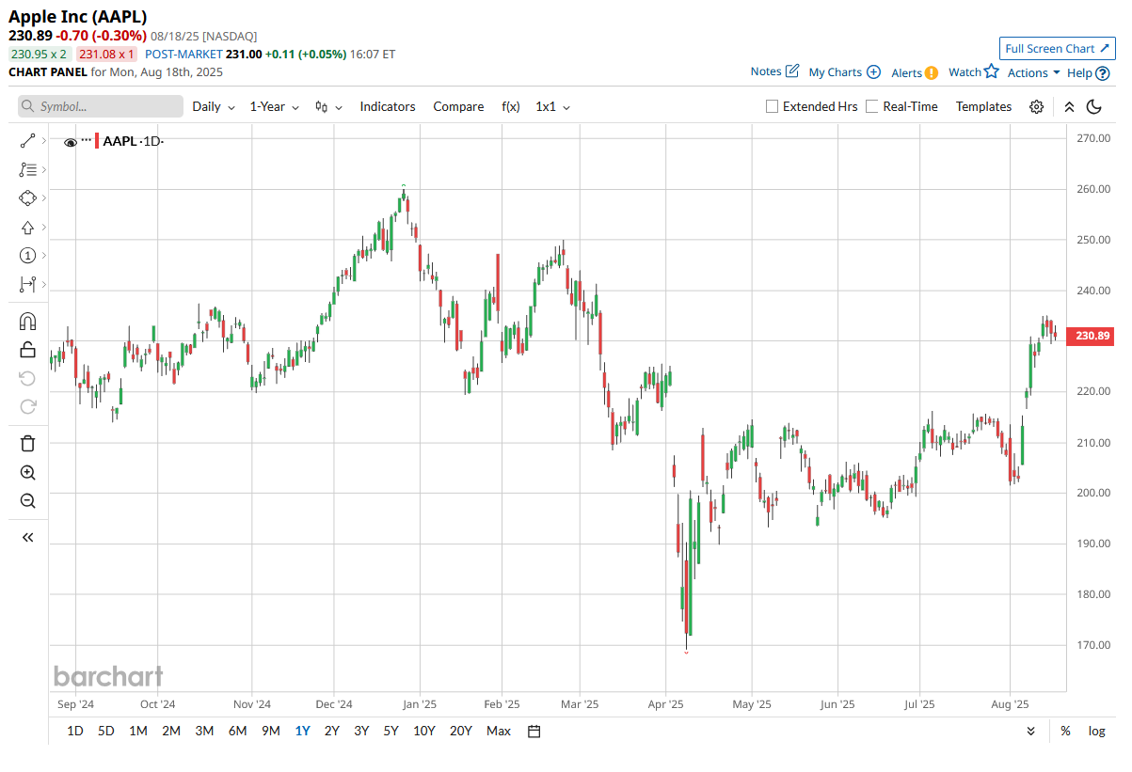
Task: Open the Actions dropdown menu
Action: [x=1033, y=72]
